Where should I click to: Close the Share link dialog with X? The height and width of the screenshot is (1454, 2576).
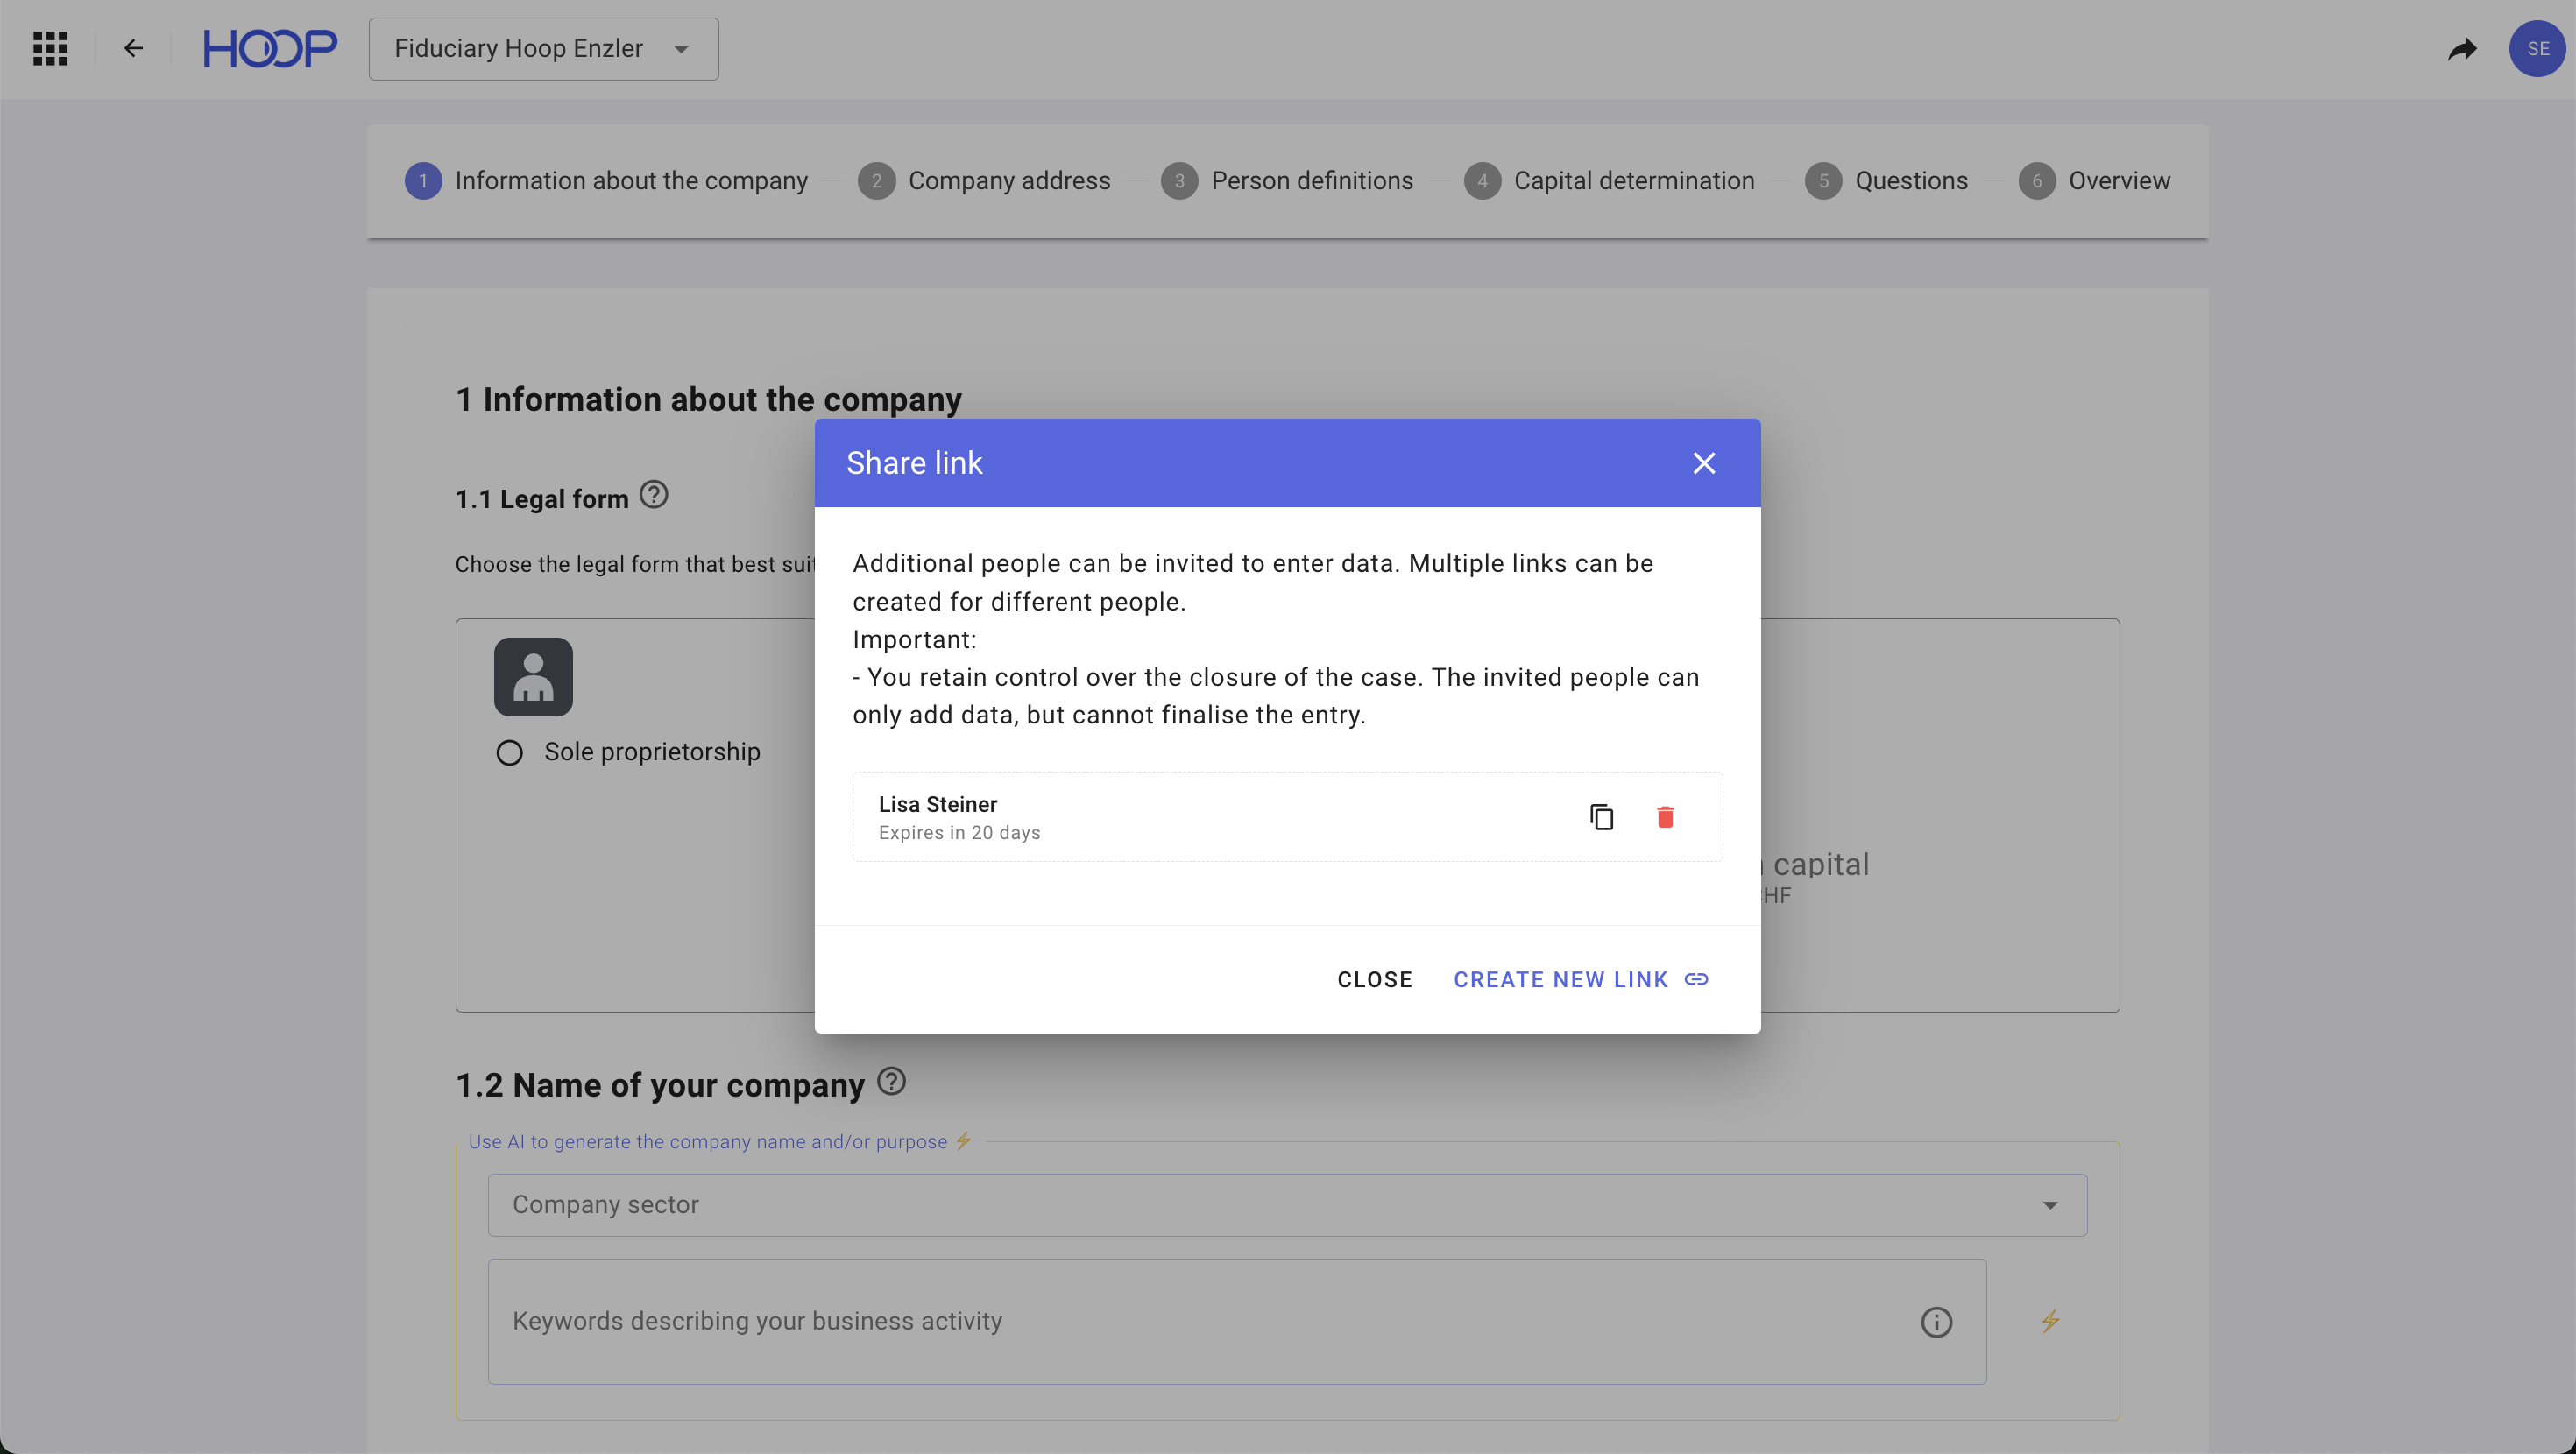click(1704, 463)
